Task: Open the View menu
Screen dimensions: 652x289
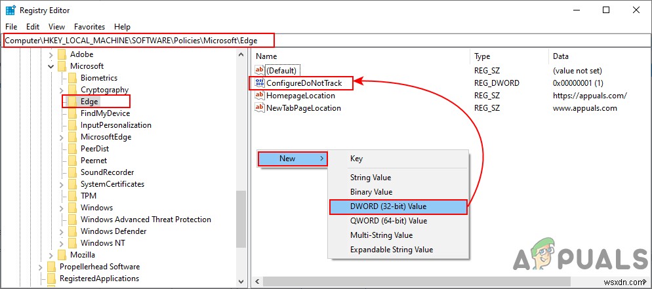Action: (x=56, y=27)
